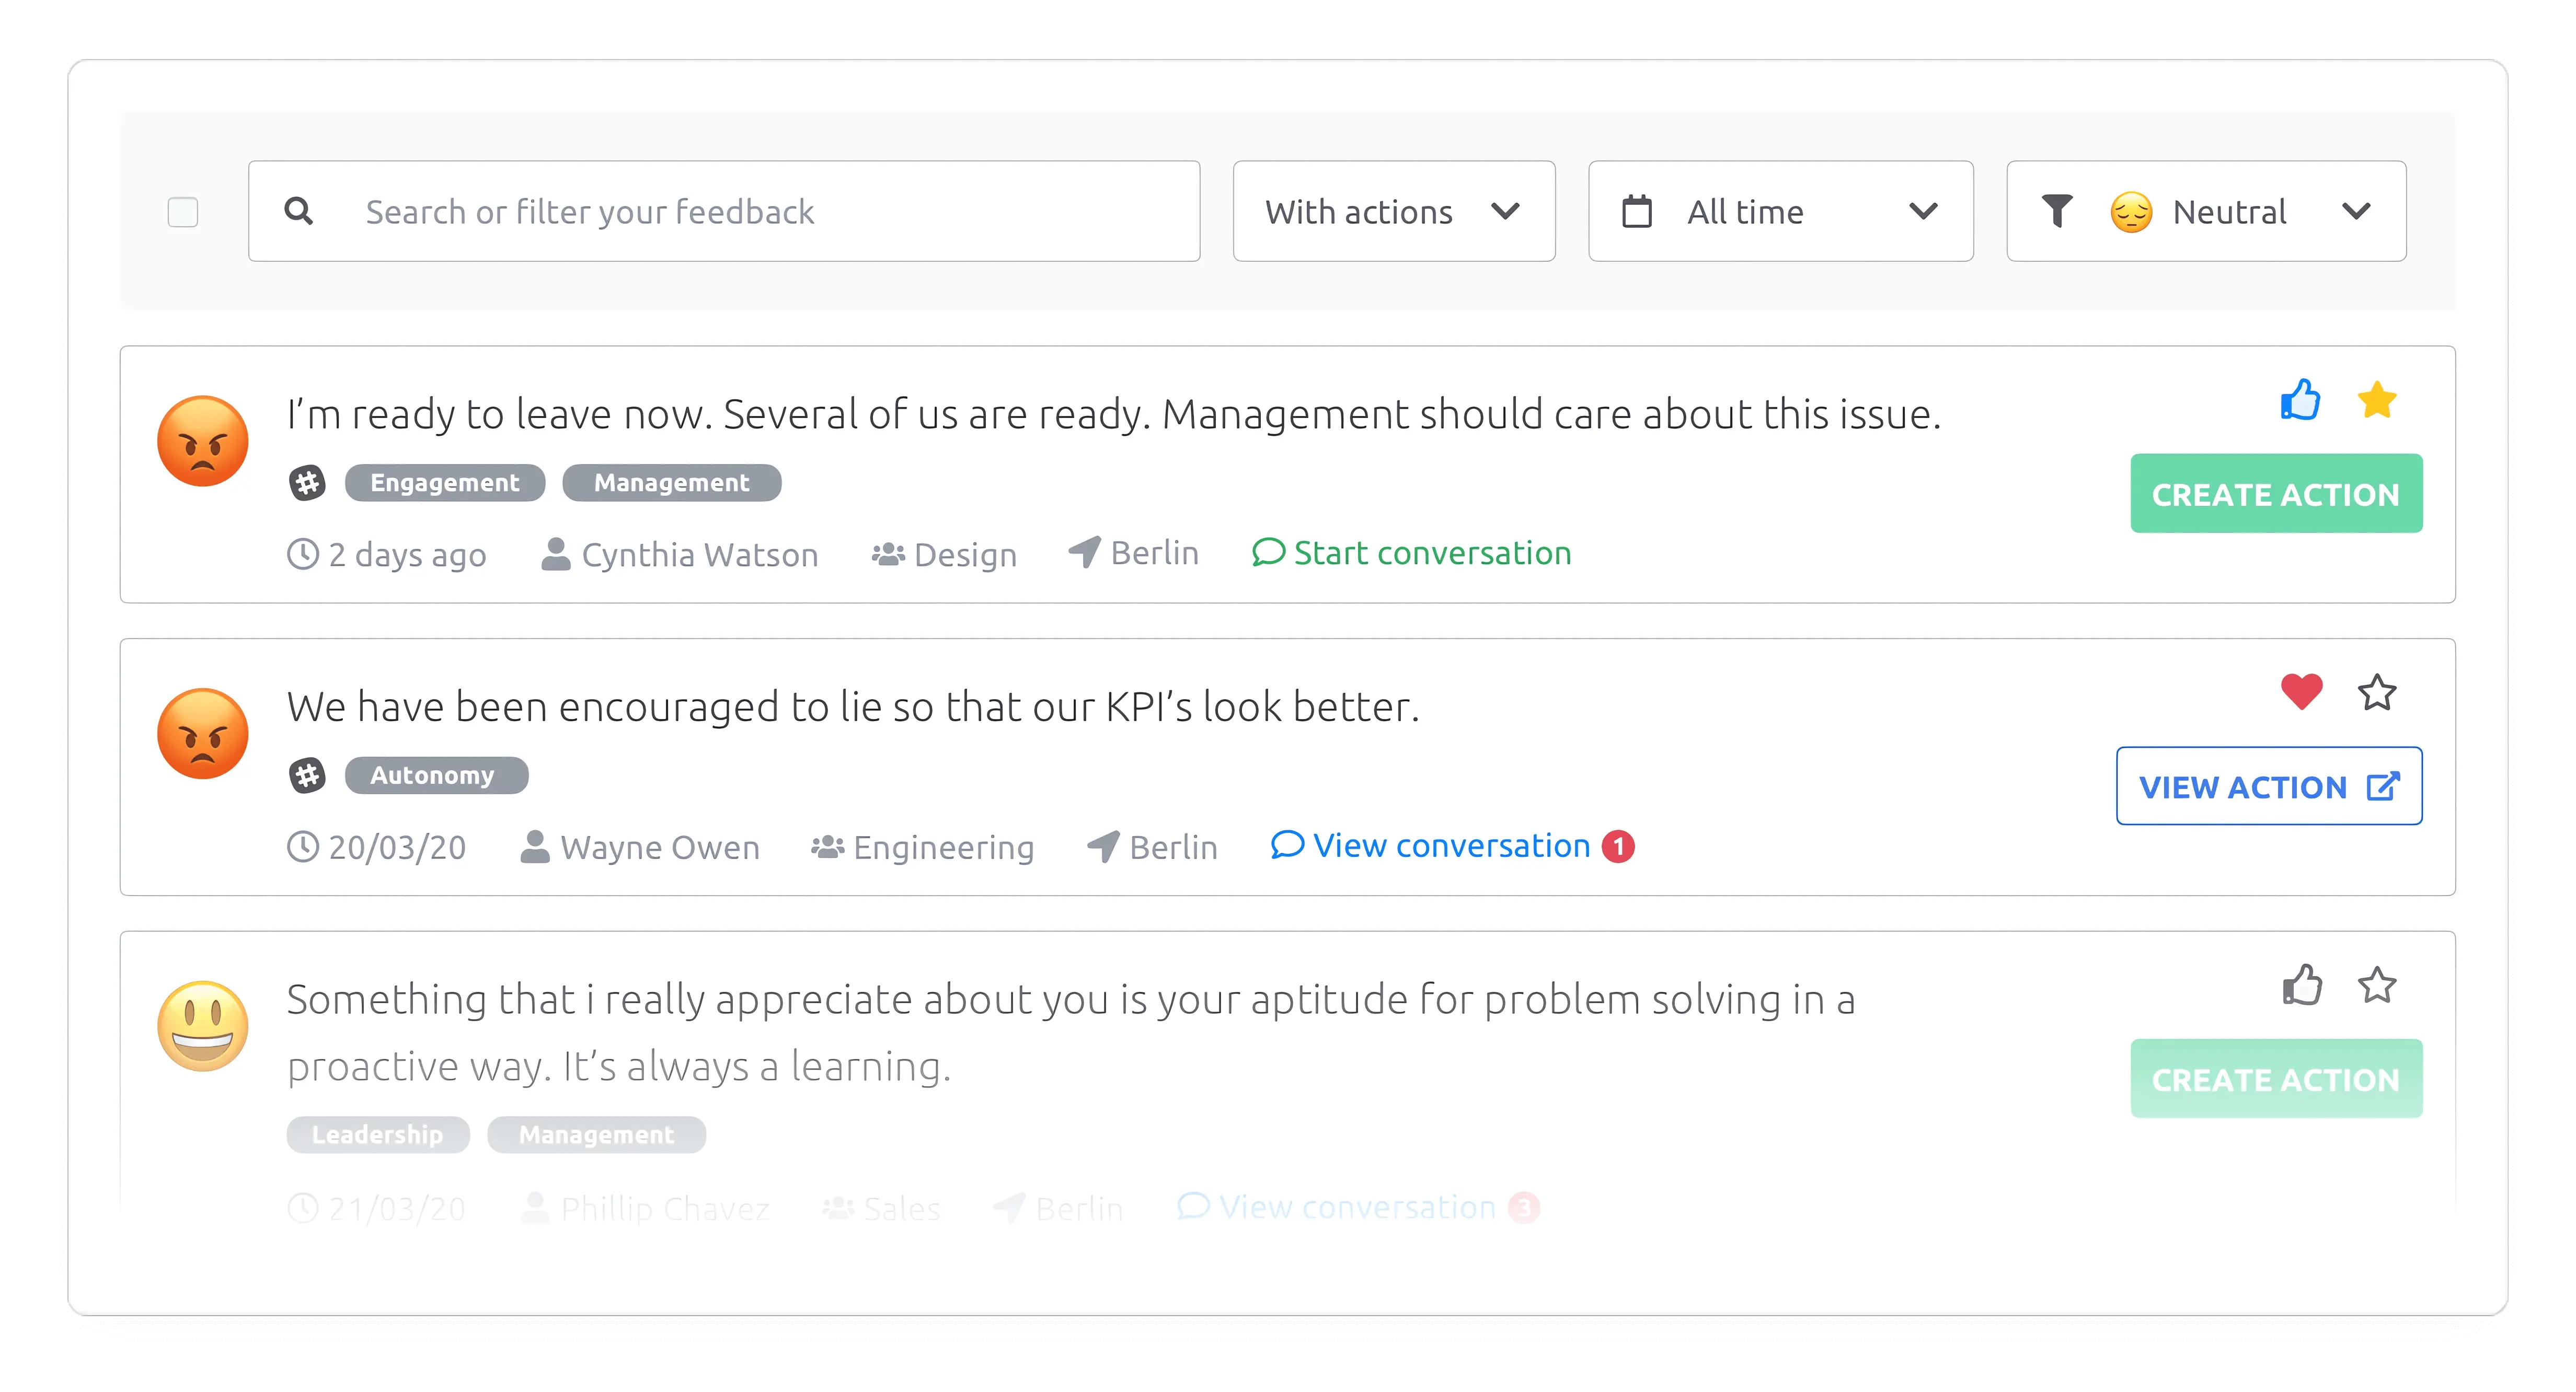
Task: Click the search magnifier icon
Action: pyautogui.click(x=298, y=211)
